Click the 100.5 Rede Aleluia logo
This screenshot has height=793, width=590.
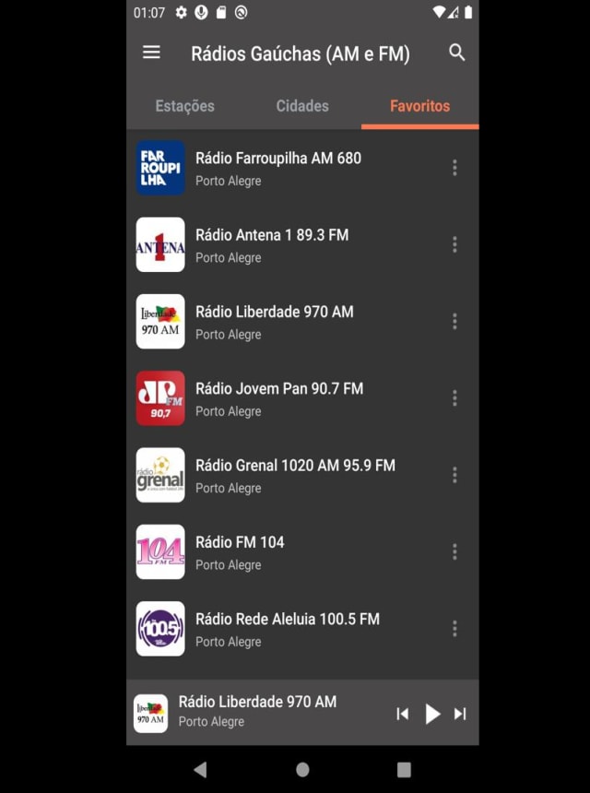pos(160,629)
